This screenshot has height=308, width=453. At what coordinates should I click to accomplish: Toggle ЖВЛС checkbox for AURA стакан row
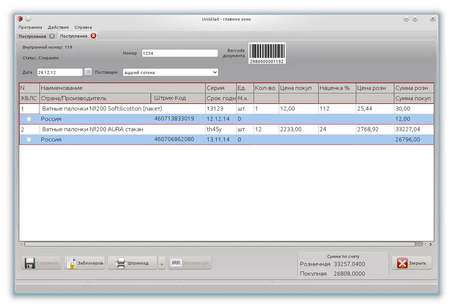click(29, 140)
